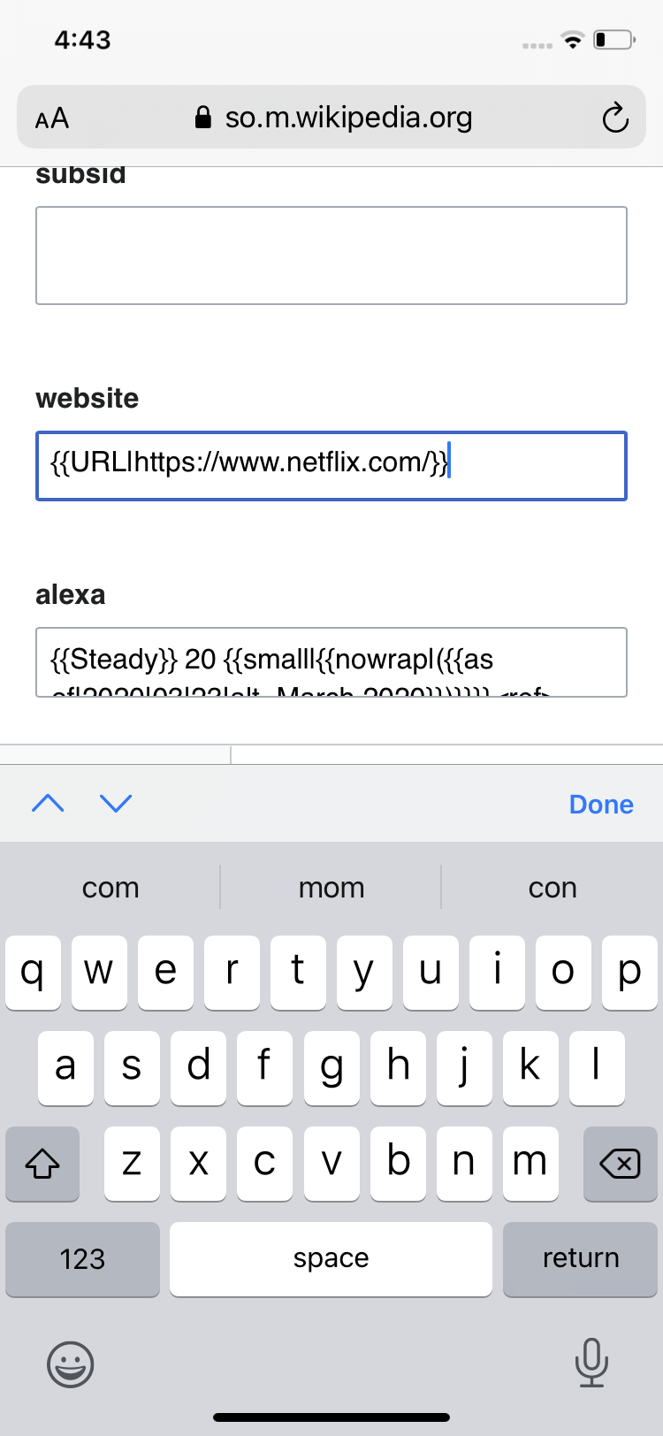Start dictation with microphone icon
This screenshot has width=663, height=1436.
click(591, 1362)
